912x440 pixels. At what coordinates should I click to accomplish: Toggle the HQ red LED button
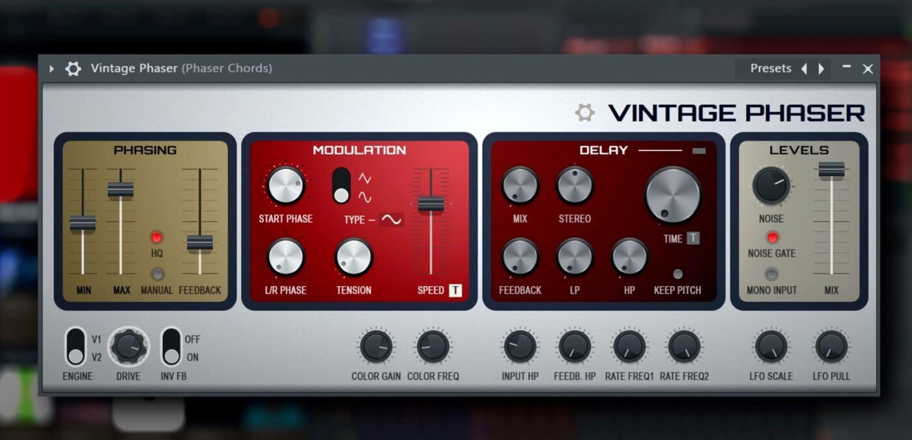(157, 237)
